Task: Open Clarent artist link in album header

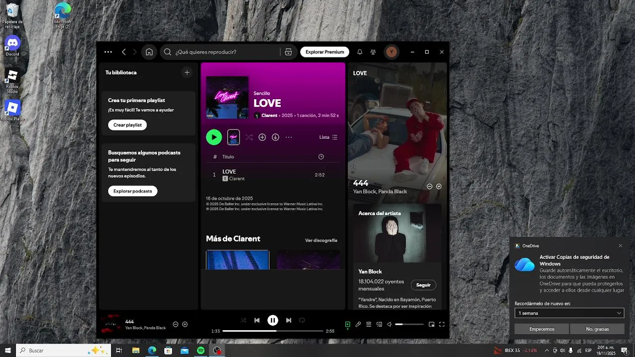Action: (269, 116)
